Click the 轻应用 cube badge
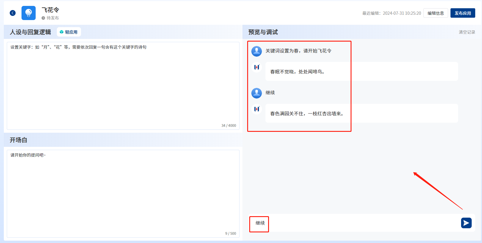Image resolution: width=482 pixels, height=243 pixels. [69, 32]
